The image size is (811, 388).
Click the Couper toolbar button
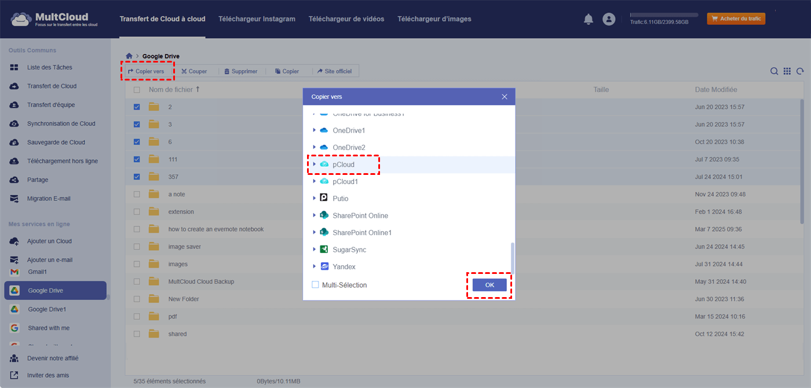pyautogui.click(x=194, y=71)
